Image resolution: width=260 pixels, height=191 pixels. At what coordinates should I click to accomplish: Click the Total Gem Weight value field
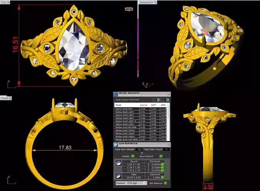pos(139,149)
